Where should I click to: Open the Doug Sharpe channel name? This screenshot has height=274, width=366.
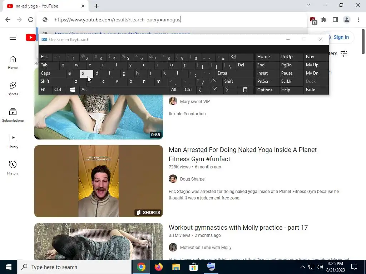click(x=192, y=179)
